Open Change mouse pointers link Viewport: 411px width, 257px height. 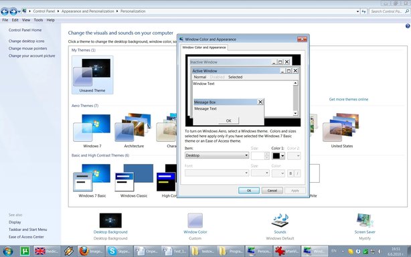[28, 48]
